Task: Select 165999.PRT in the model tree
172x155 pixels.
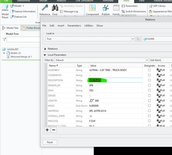Action: 11,50
